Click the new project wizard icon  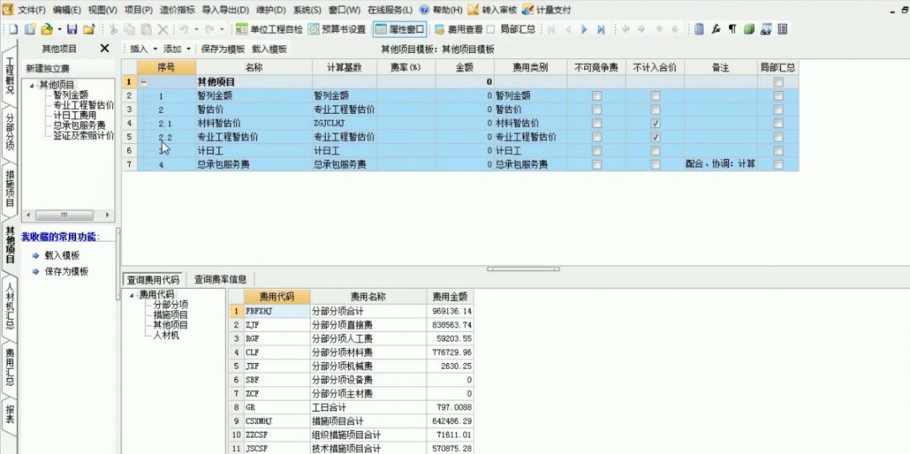tap(30, 29)
